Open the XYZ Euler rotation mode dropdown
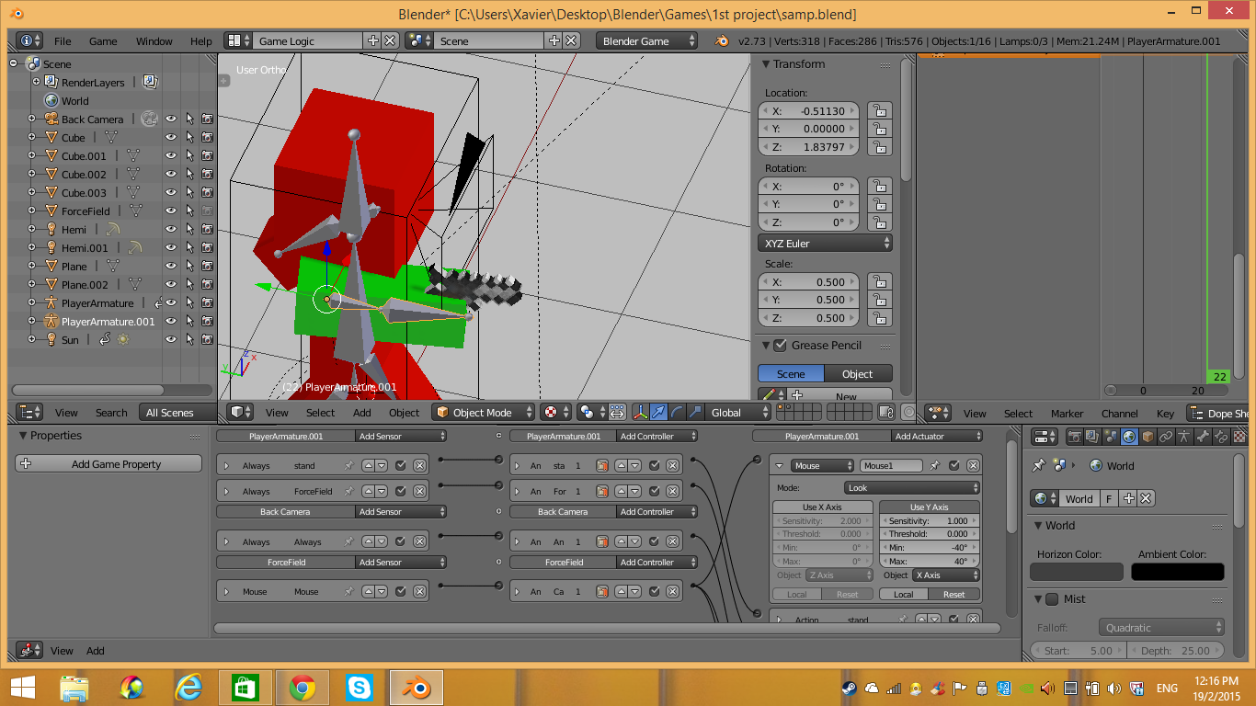This screenshot has height=706, width=1256. tap(826, 244)
